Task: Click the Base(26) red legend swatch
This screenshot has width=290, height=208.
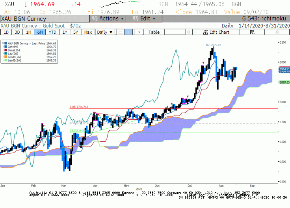Action: 6,50
